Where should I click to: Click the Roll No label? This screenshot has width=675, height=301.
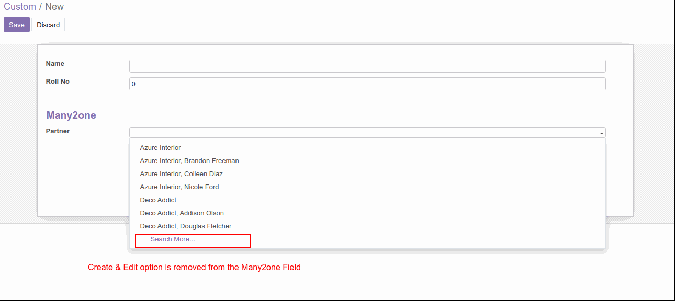point(58,82)
